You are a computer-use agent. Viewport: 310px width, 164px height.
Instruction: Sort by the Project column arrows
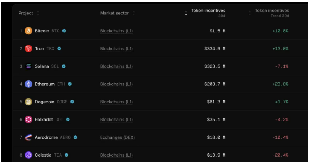point(38,13)
